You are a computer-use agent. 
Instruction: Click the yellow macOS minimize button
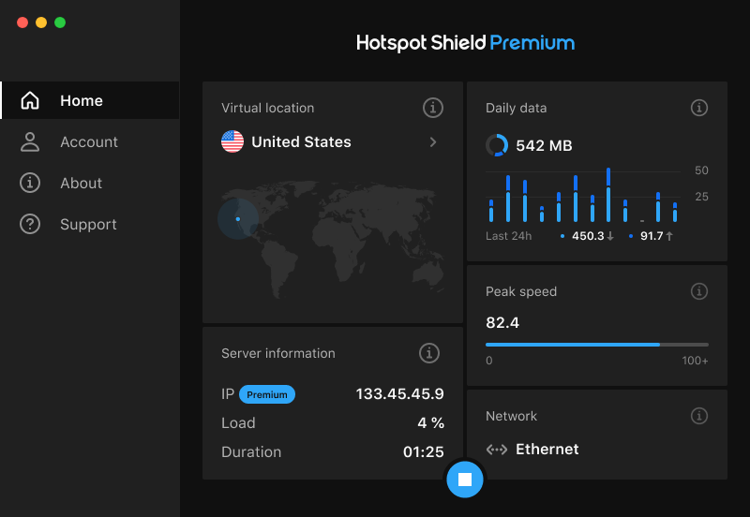coord(41,22)
